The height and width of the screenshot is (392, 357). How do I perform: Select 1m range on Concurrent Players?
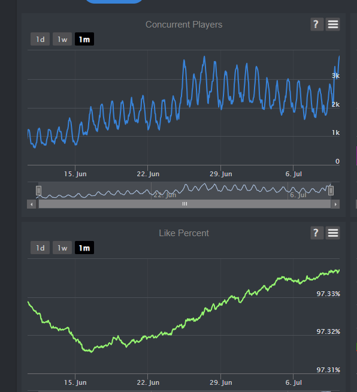(84, 39)
